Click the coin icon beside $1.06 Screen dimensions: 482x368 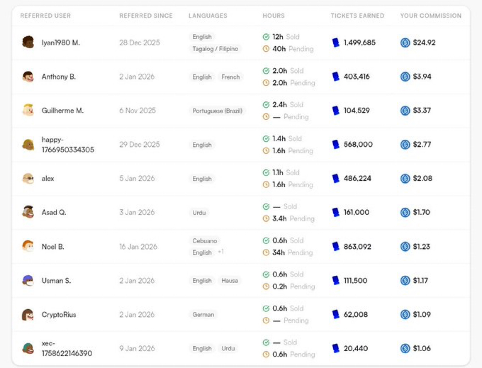pyautogui.click(x=405, y=348)
